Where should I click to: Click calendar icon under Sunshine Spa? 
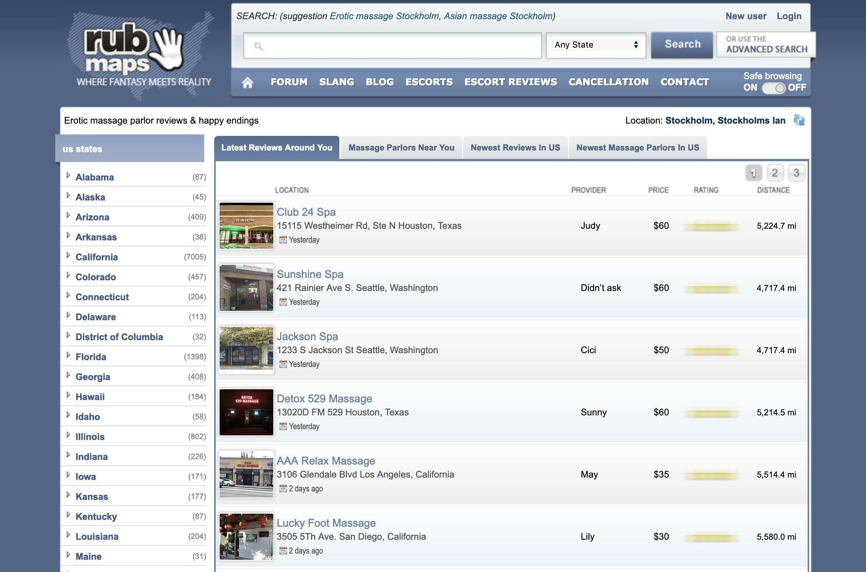[283, 302]
